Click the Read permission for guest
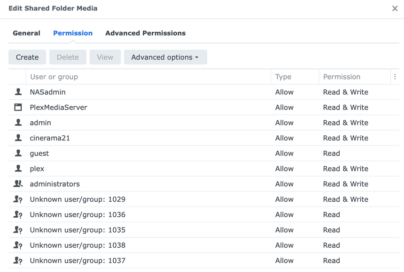The image size is (404, 272). coord(331,154)
